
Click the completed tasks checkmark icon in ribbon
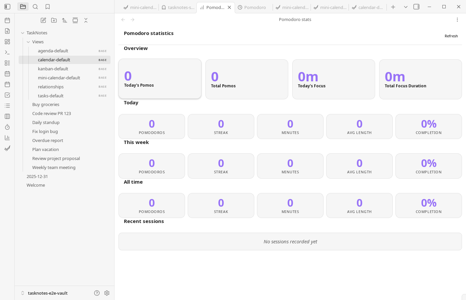7,148
